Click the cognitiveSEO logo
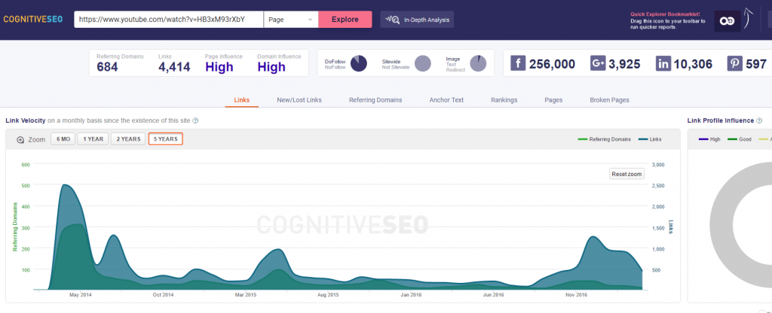 [x=33, y=20]
